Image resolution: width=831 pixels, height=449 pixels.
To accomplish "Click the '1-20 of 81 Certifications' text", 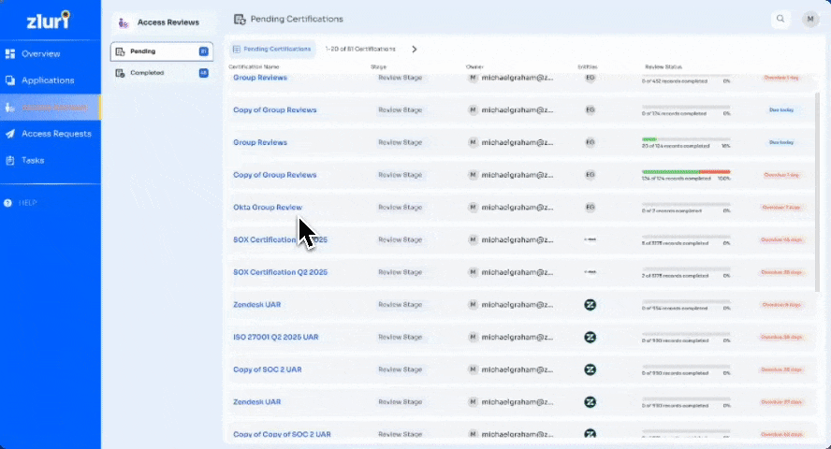I will pyautogui.click(x=360, y=49).
